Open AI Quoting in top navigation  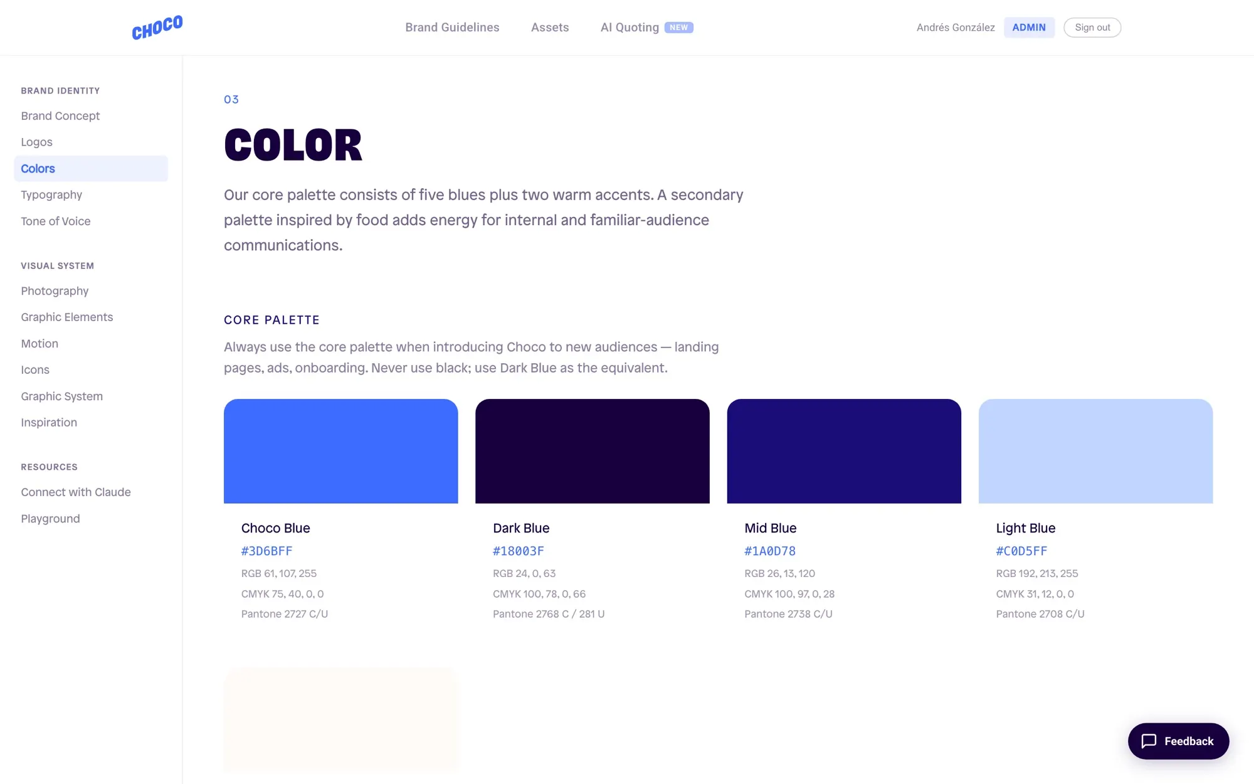[630, 28]
